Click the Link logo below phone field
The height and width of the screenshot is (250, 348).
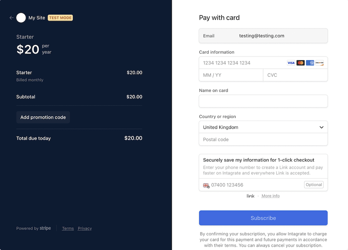coord(250,196)
